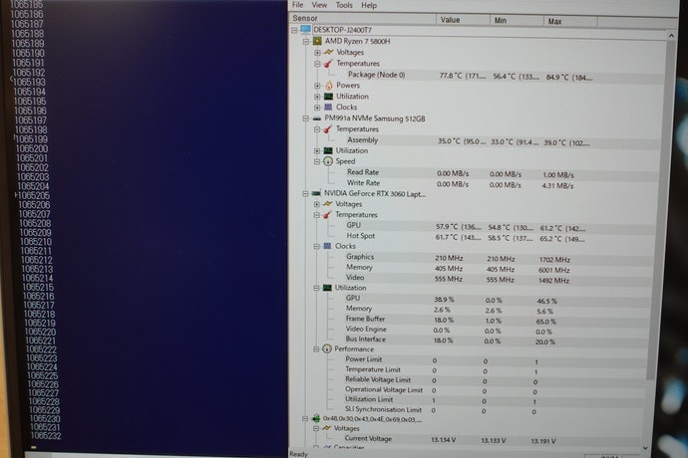Click the Ryzen Clocks icon

[x=328, y=107]
